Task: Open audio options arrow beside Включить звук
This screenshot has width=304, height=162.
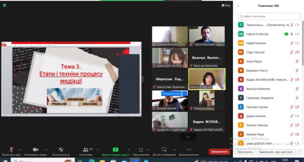Action: click(20, 149)
